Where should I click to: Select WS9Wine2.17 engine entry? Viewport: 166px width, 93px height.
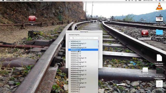click(x=83, y=54)
